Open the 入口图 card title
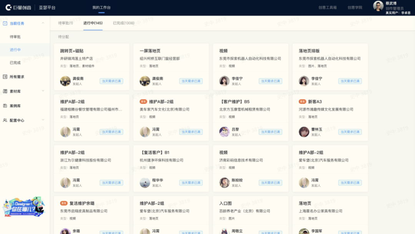The width and height of the screenshot is (415, 234). point(226,203)
